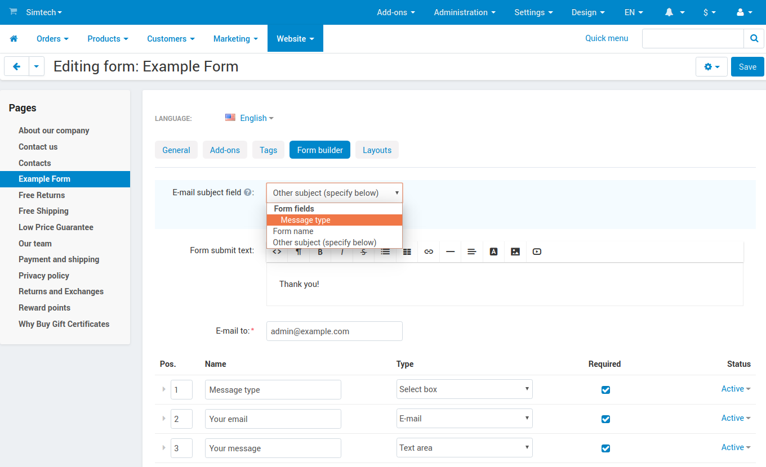Open Contact us page in sidebar

[x=38, y=147]
